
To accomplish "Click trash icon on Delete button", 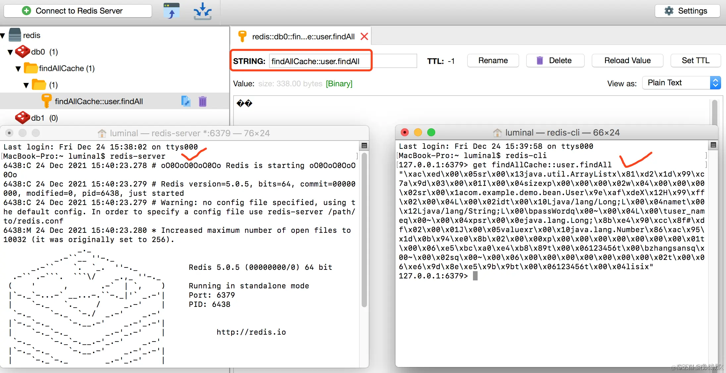I will point(540,61).
